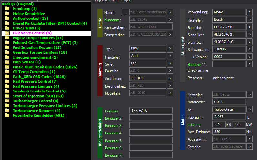Open the arrow dropdown for Typ PKW
This screenshot has width=257, height=160.
pos(170,48)
